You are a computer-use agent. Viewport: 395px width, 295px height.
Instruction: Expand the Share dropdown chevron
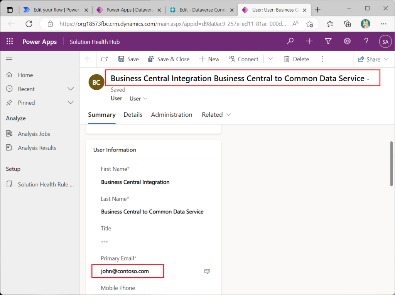click(387, 59)
